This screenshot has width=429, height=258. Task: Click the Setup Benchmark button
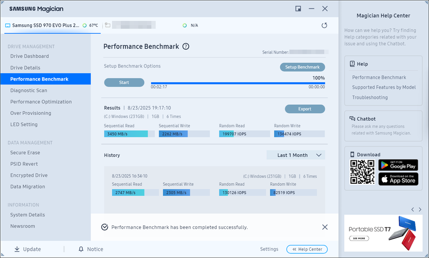pos(302,67)
